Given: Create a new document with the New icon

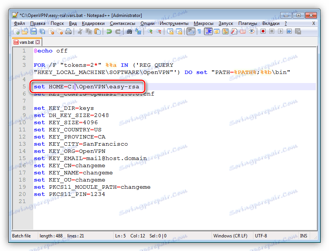Looking at the screenshot, I should click(16, 32).
